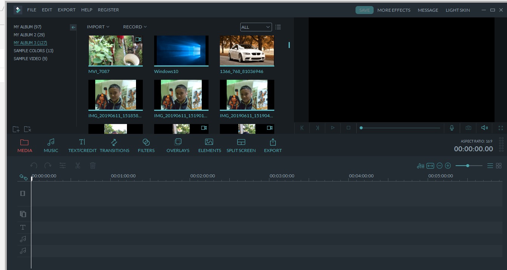Screen dimensions: 507x270
Task: Open More Effects
Action: point(394,10)
